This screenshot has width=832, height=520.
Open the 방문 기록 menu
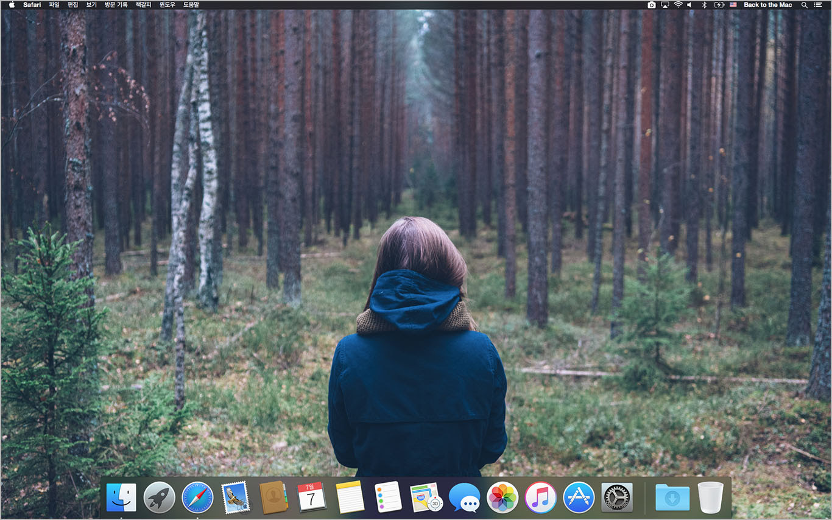[116, 5]
